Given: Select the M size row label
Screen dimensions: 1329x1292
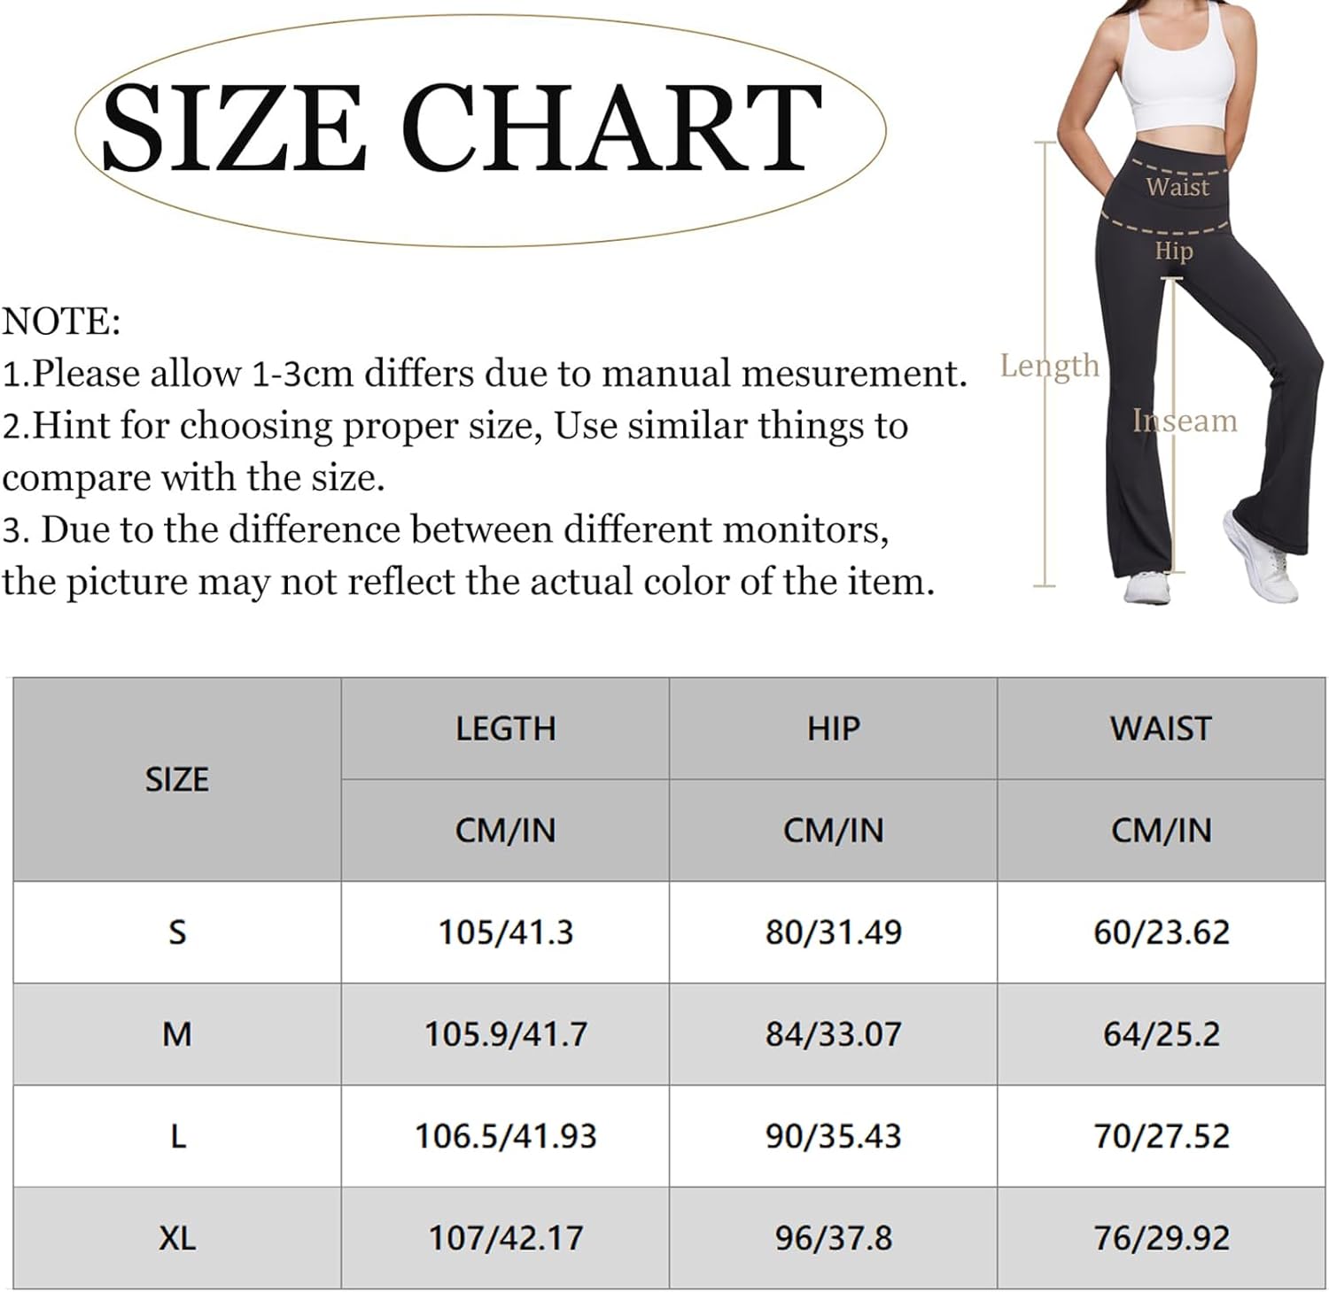Looking at the screenshot, I should click(x=177, y=1034).
